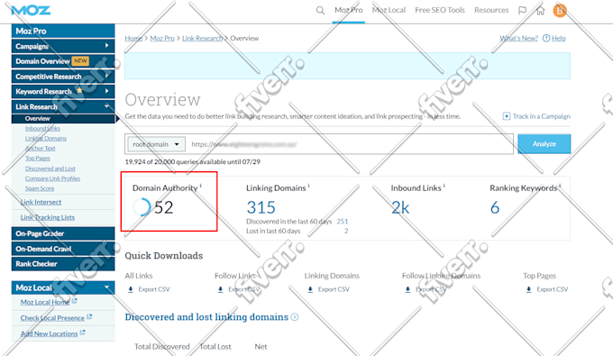Open the Spam Score link
The height and width of the screenshot is (356, 613).
[40, 188]
